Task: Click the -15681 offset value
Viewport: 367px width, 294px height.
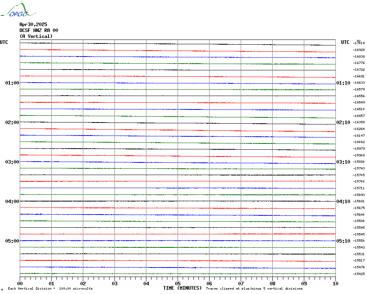Action: [x=359, y=202]
